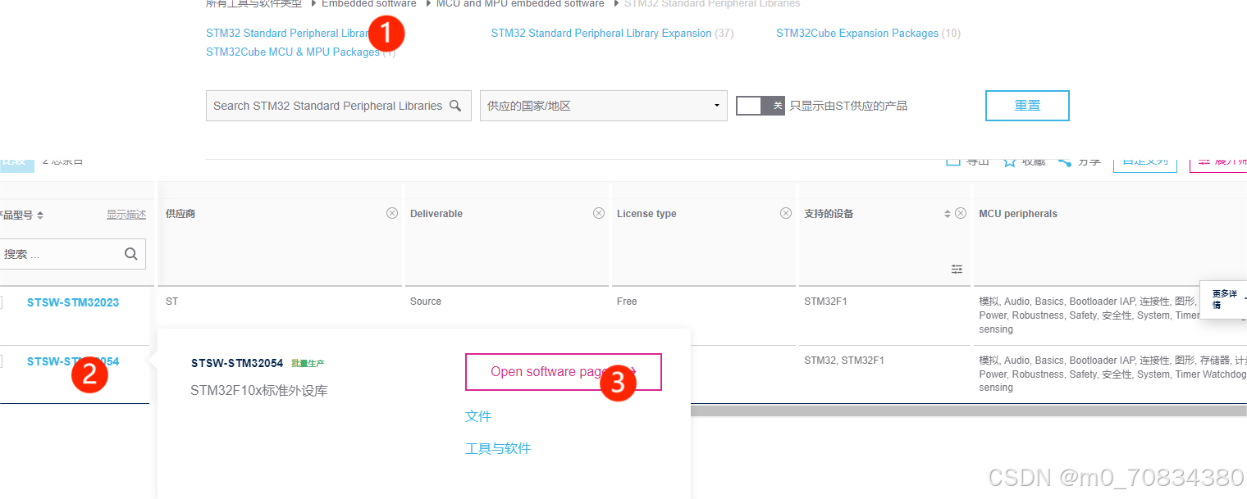Open STM32Cube Expansion Packages link
The height and width of the screenshot is (499, 1247).
(x=857, y=34)
